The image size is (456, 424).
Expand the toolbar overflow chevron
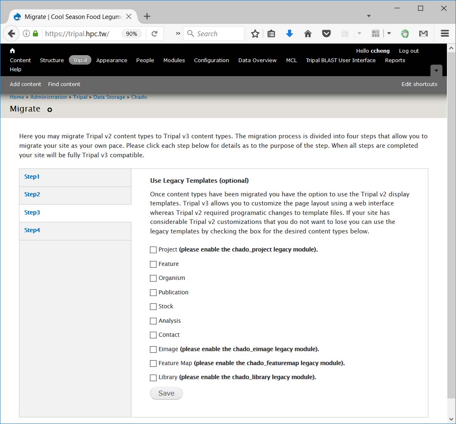178,34
